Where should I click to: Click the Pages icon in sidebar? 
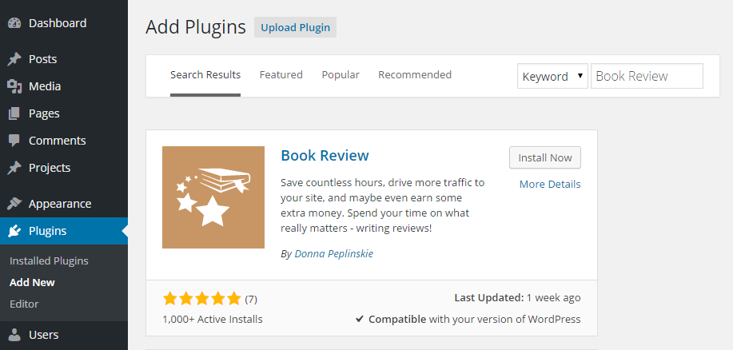14,113
